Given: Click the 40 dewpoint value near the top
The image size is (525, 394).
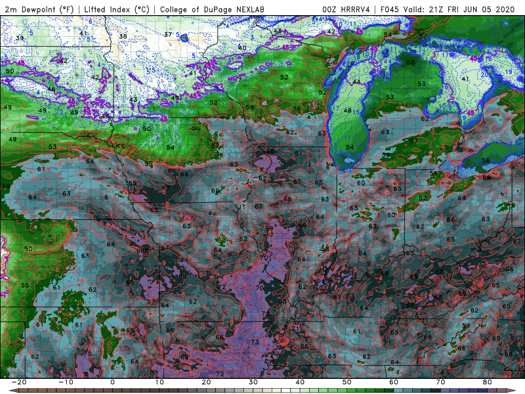Looking at the screenshot, I should (242, 47).
